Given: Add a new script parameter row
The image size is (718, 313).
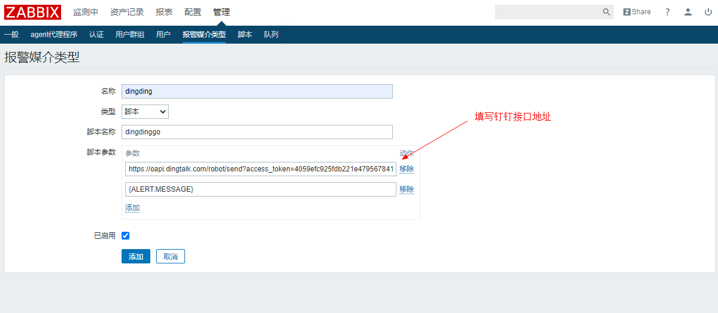Looking at the screenshot, I should tap(132, 208).
